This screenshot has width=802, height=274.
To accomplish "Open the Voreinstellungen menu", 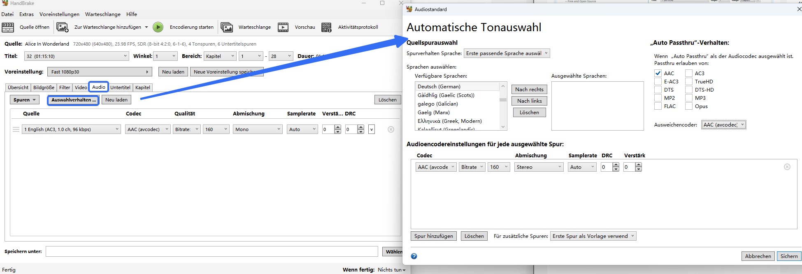I will point(59,14).
